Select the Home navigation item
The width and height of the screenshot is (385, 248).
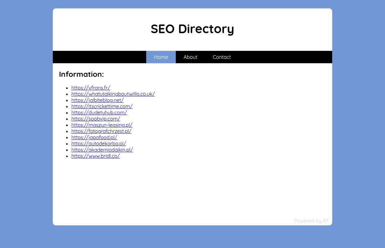(x=161, y=57)
